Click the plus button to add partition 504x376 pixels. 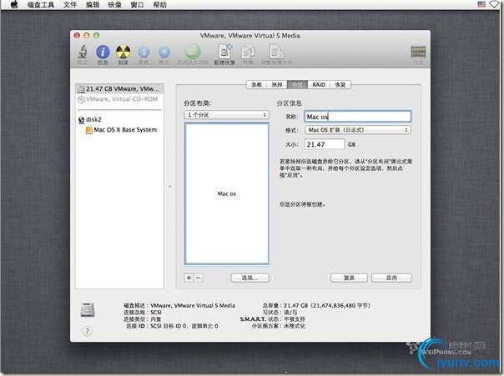coord(189,278)
